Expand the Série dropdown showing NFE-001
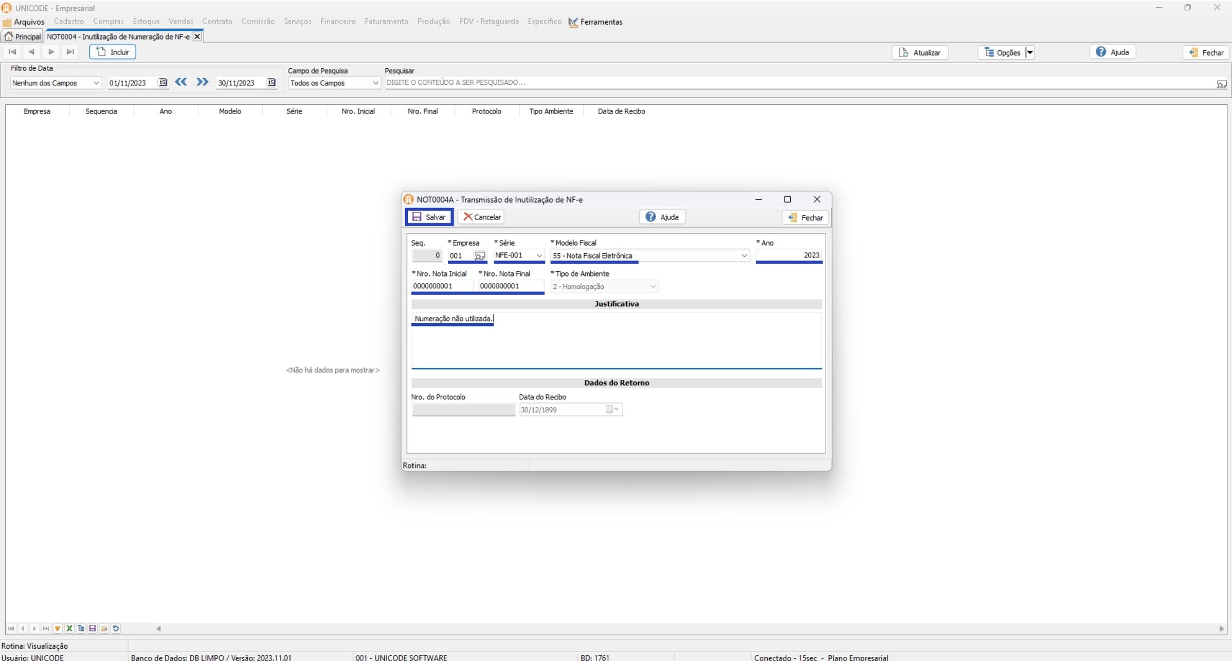Image resolution: width=1232 pixels, height=661 pixels. pyautogui.click(x=539, y=255)
